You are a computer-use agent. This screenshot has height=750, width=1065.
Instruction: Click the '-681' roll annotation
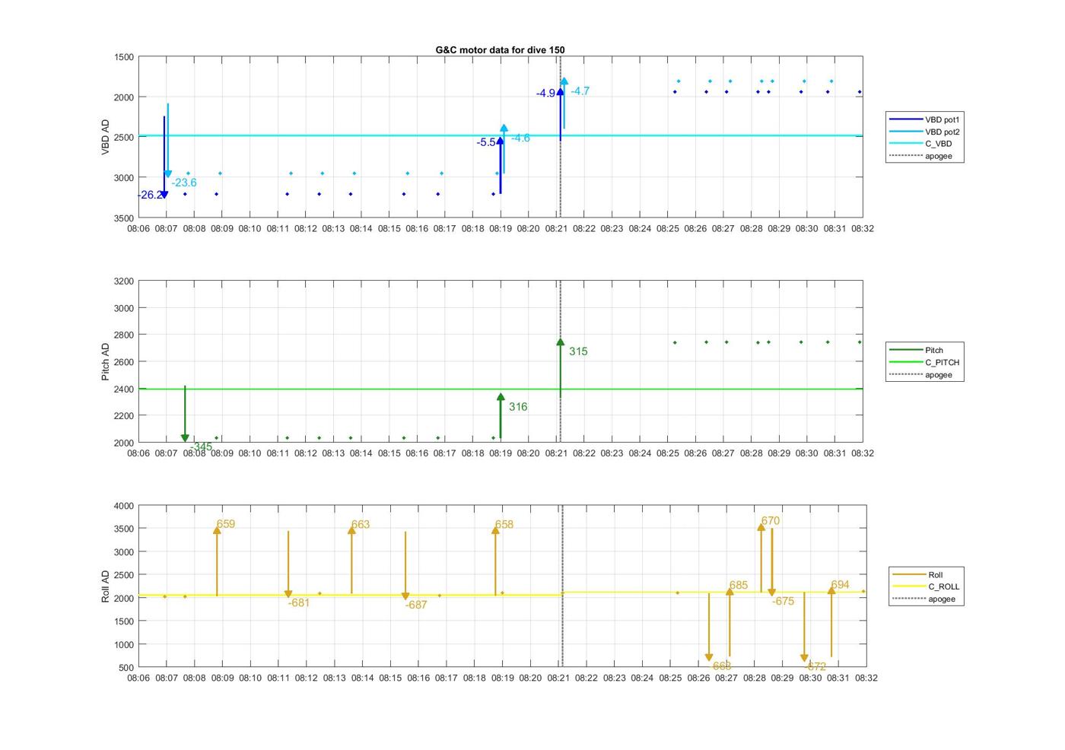299,603
